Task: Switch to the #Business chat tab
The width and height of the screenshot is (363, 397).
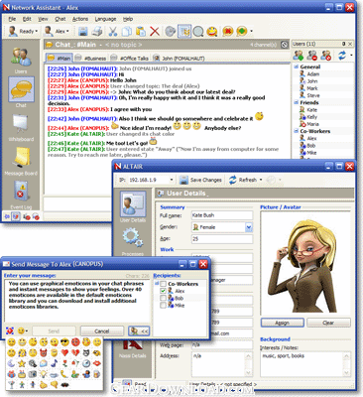Action: coord(91,59)
